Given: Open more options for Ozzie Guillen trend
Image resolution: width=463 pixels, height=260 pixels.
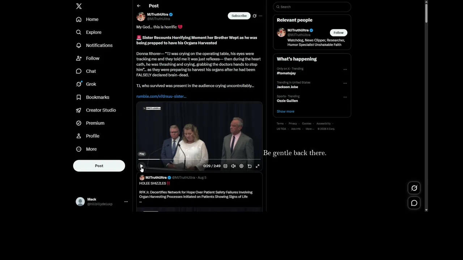Looking at the screenshot, I should [x=345, y=97].
